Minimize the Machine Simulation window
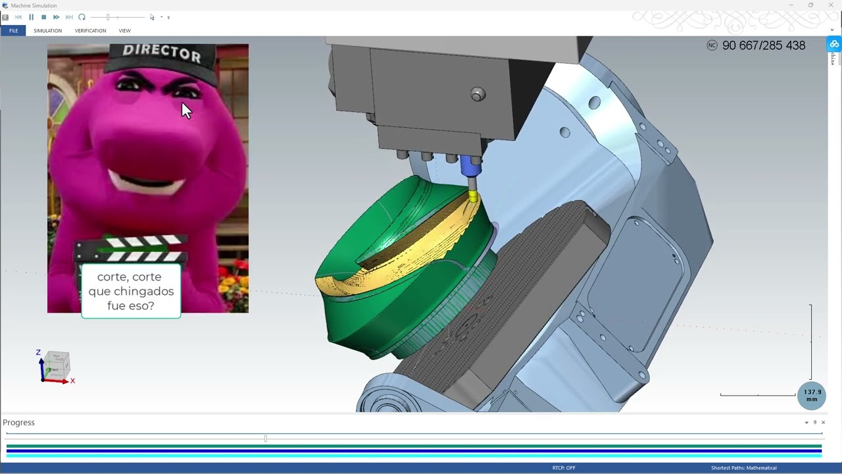This screenshot has width=842, height=474. 791,5
